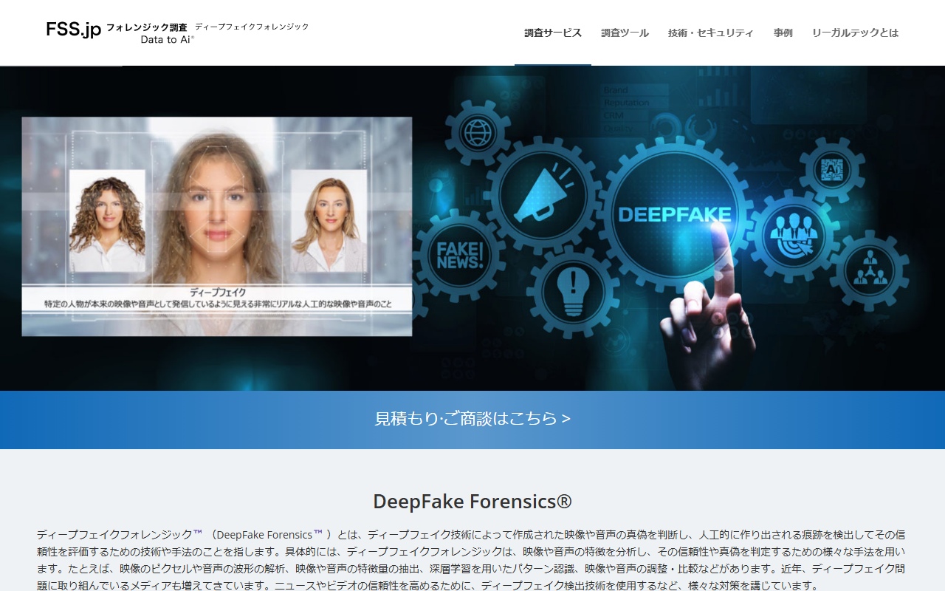This screenshot has height=591, width=945.
Task: Expand the 事例 menu item
Action: click(783, 33)
